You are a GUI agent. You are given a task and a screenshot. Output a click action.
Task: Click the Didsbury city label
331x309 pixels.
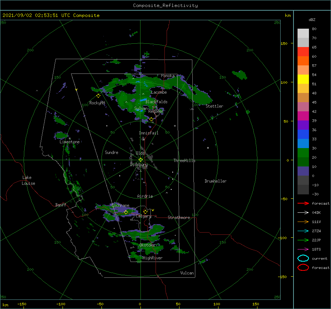point(139,165)
